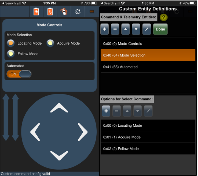The height and width of the screenshot is (176, 198).
Task: Tap Search back link in left status bar
Action: coord(9,3)
